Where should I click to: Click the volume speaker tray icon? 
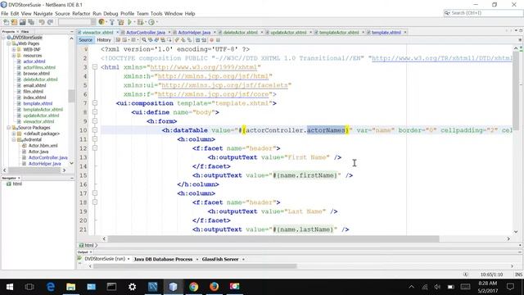(x=437, y=287)
